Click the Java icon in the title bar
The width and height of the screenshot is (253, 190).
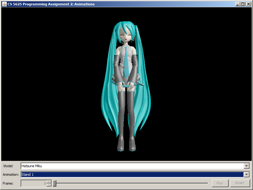pos(4,4)
